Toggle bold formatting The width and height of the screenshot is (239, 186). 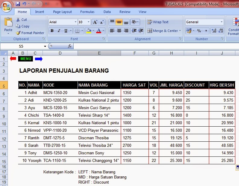52,31
